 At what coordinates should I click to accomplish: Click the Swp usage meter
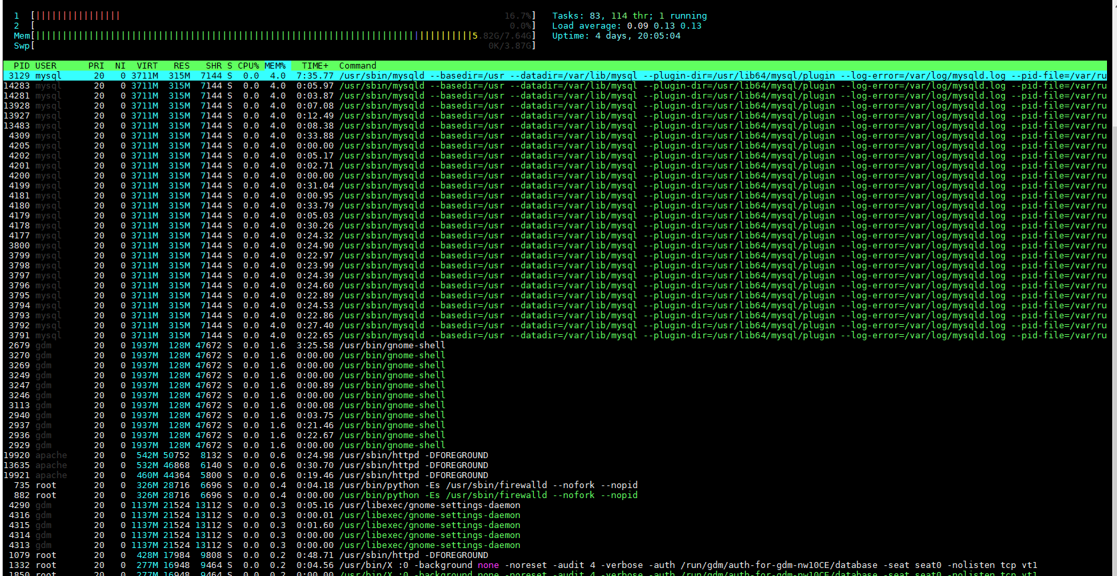(x=275, y=46)
